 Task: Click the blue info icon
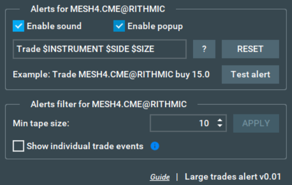pyautogui.click(x=155, y=146)
